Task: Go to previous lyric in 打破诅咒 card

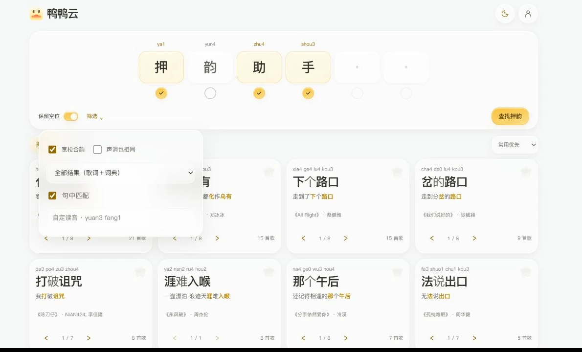Action: (46, 338)
